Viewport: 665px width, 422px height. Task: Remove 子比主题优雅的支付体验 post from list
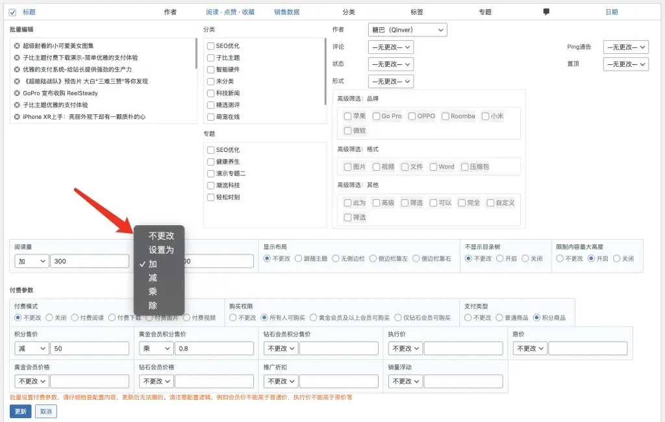(x=17, y=105)
